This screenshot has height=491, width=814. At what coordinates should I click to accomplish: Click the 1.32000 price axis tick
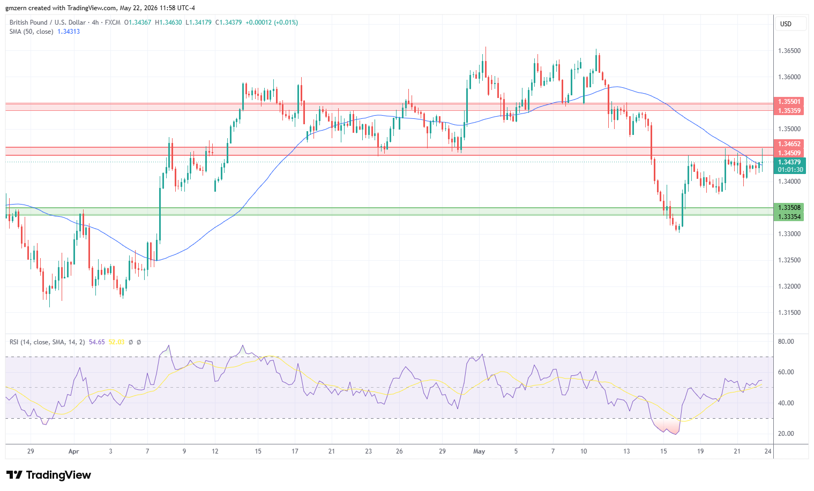click(789, 286)
